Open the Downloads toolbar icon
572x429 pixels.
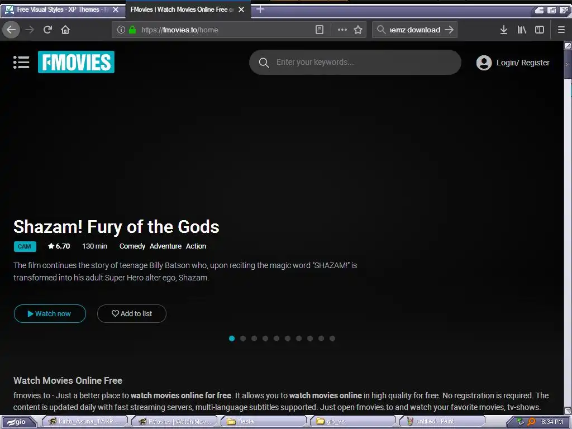click(x=504, y=30)
